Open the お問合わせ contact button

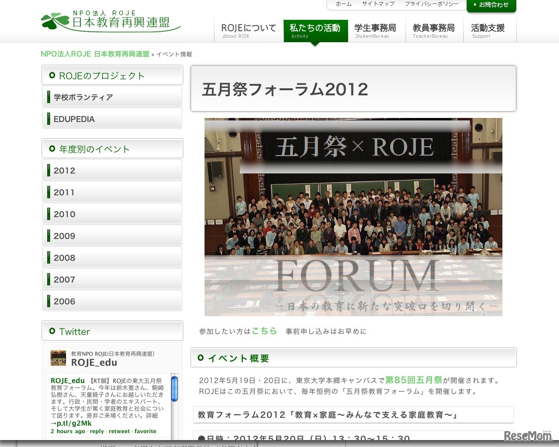coord(491,5)
